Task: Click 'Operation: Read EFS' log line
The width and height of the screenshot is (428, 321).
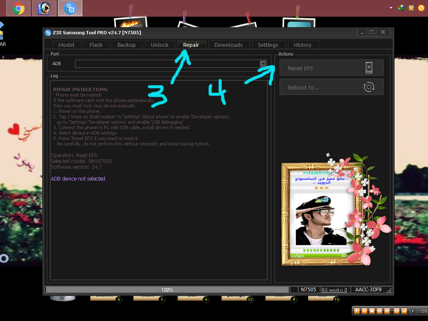Action: click(74, 155)
